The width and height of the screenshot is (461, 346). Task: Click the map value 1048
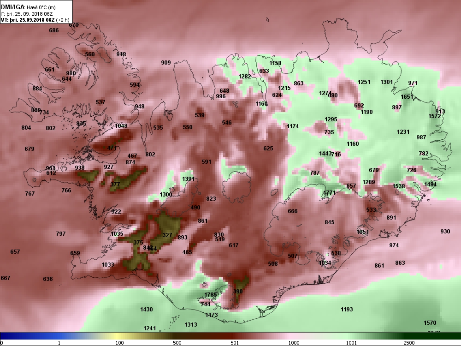point(121,126)
